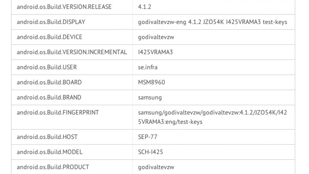Click the android.os.Build.FINGERPRINT property name
The width and height of the screenshot is (309, 174).
[58, 113]
